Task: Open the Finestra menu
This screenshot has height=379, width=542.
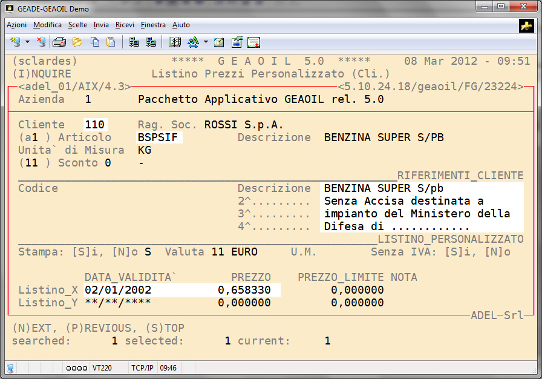Action: 153,25
